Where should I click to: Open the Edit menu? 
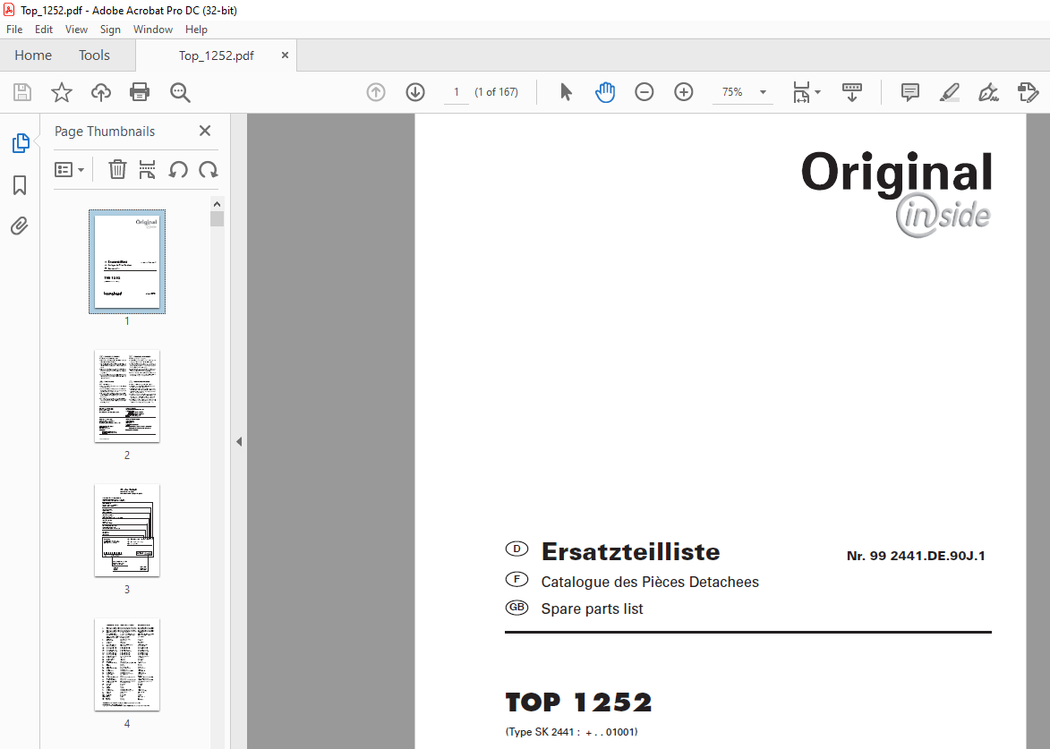click(44, 30)
